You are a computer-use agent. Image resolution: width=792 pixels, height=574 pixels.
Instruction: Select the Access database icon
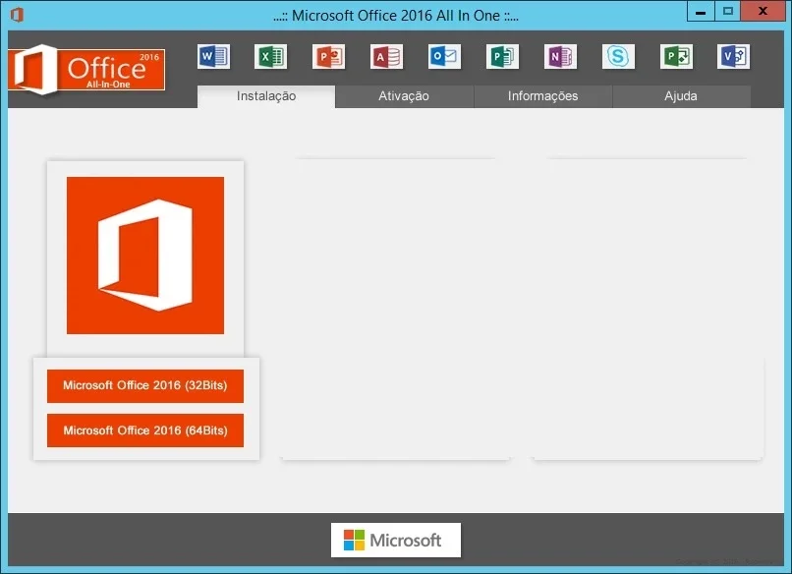(387, 57)
